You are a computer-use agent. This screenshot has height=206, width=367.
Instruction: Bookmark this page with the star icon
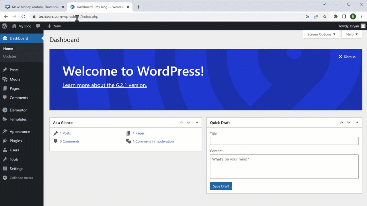[x=325, y=17]
